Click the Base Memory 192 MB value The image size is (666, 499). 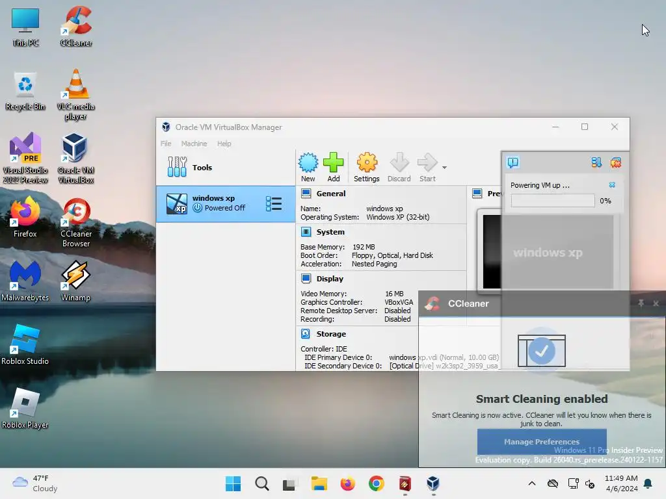coord(364,247)
